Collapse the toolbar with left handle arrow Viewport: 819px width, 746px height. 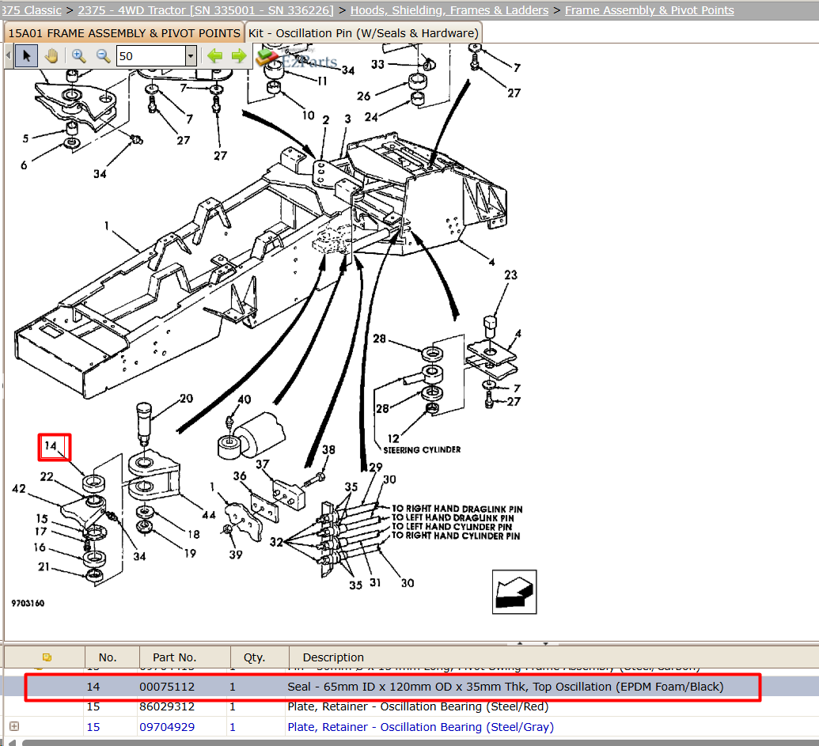click(x=9, y=56)
